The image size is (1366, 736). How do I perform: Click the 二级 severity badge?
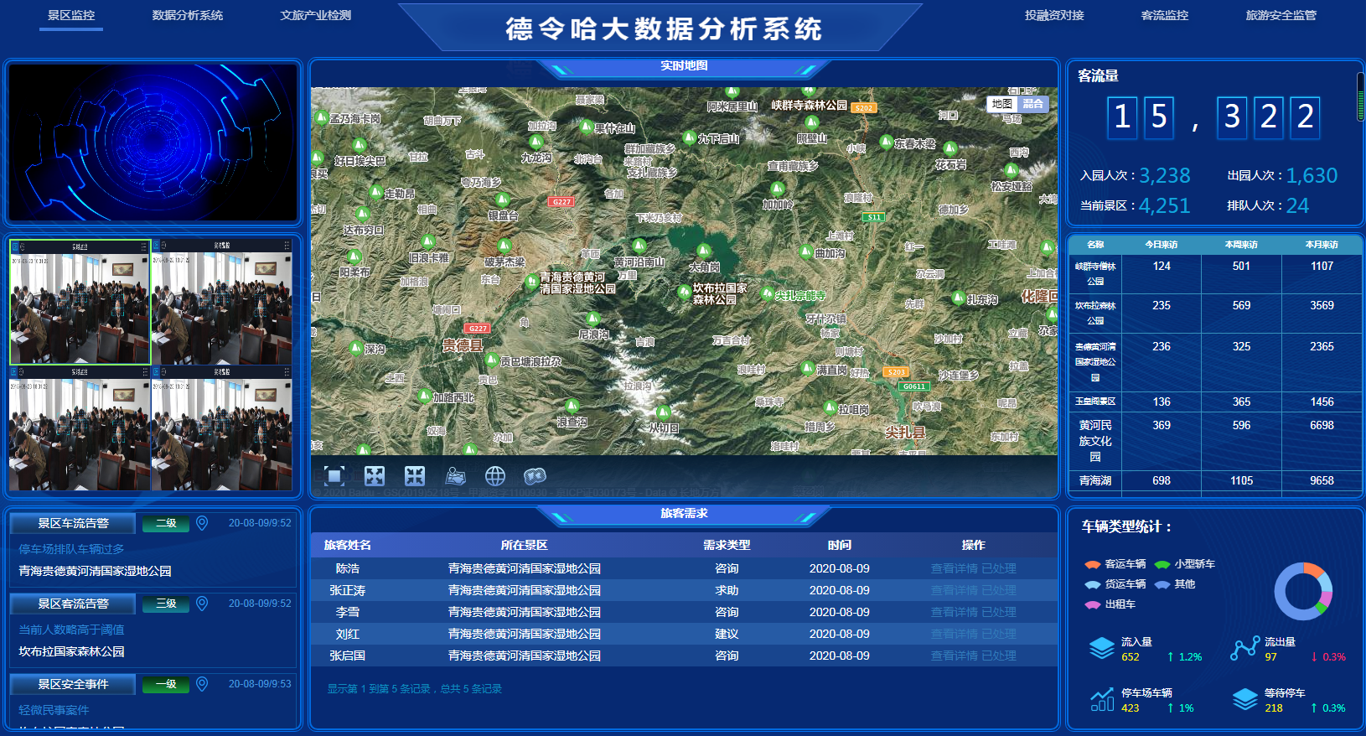[166, 523]
